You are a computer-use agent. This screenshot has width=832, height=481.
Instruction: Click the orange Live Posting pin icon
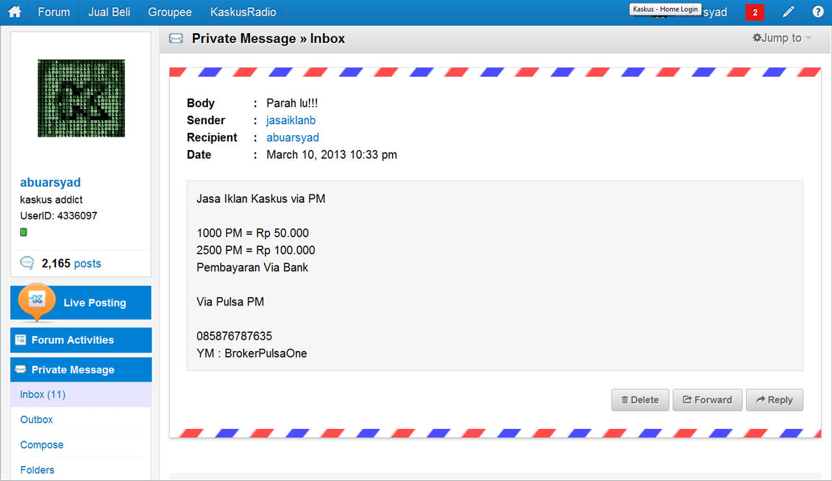pyautogui.click(x=36, y=302)
